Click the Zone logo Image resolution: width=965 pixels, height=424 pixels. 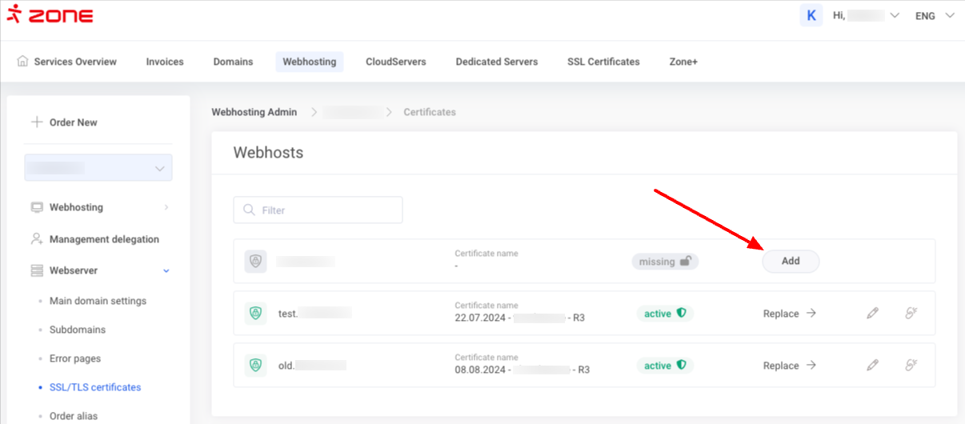(x=50, y=16)
